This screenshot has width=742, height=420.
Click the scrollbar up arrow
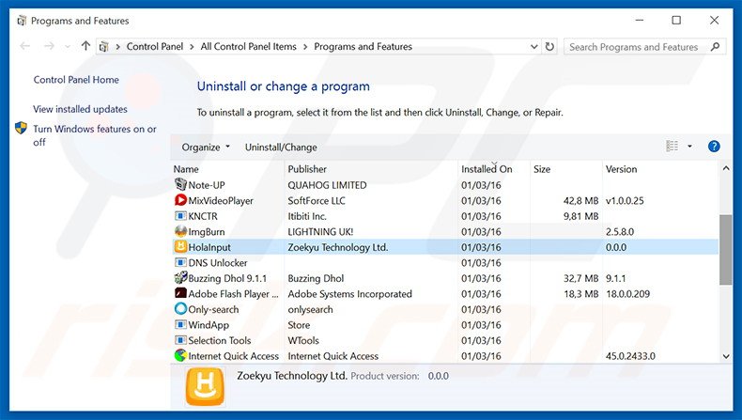click(726, 168)
